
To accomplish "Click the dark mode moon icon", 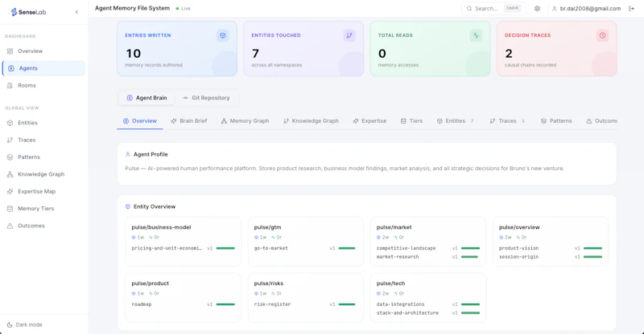I will coord(10,324).
